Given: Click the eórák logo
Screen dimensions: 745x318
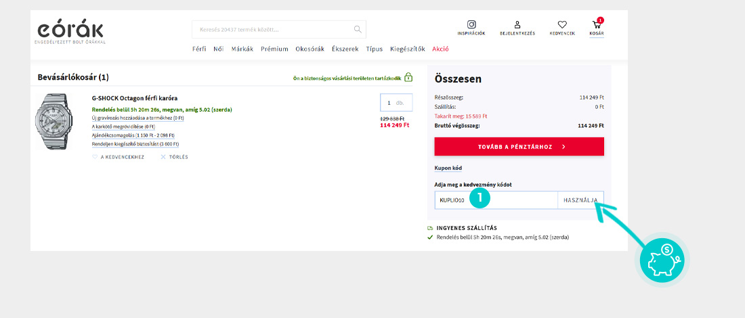Looking at the screenshot, I should click(x=70, y=32).
